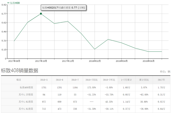Select the 2018-7同比 column header
The width and height of the screenshot is (171, 113).
click(x=91, y=80)
